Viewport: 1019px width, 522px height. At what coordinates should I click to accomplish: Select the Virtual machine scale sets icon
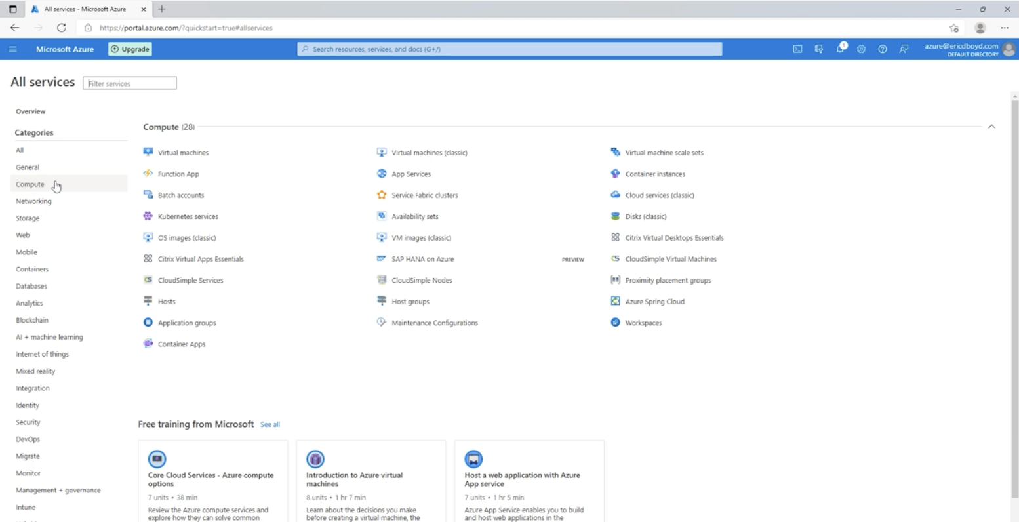pyautogui.click(x=615, y=152)
